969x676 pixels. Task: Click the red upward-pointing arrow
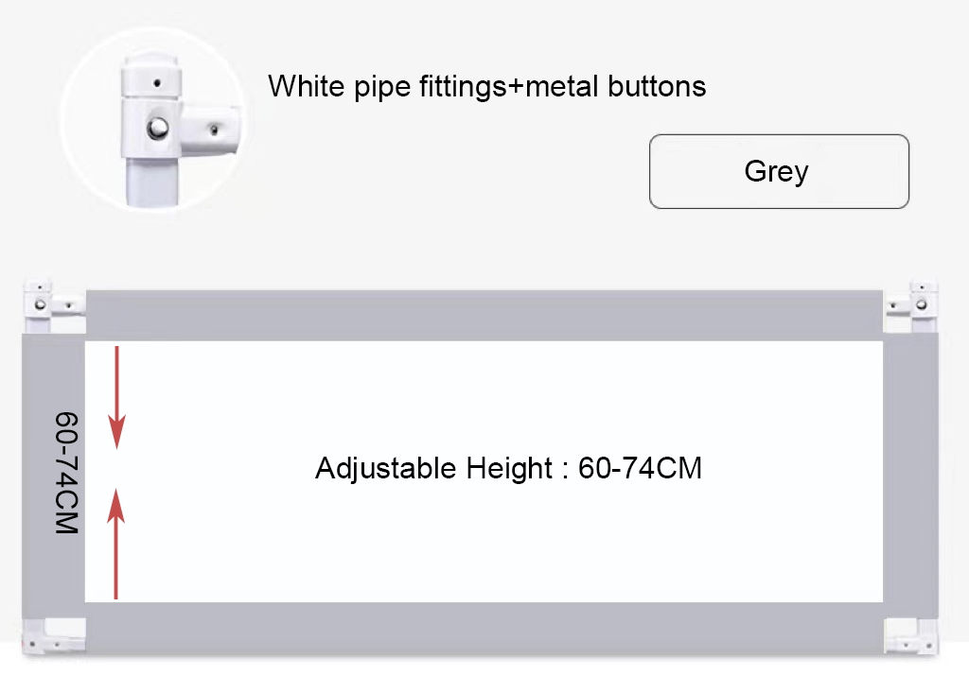[116, 544]
